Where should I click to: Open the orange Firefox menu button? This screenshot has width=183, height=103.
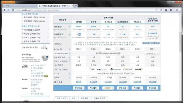(x=8, y=2)
